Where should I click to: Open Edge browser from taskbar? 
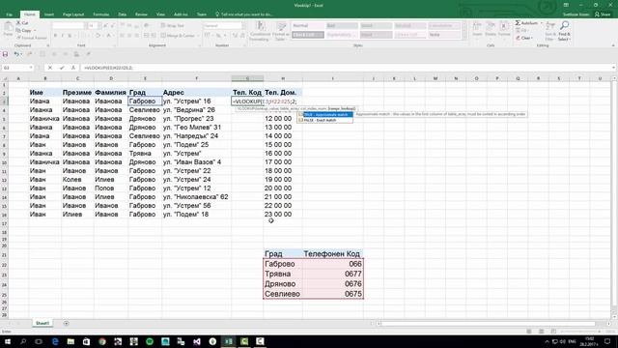click(55, 341)
